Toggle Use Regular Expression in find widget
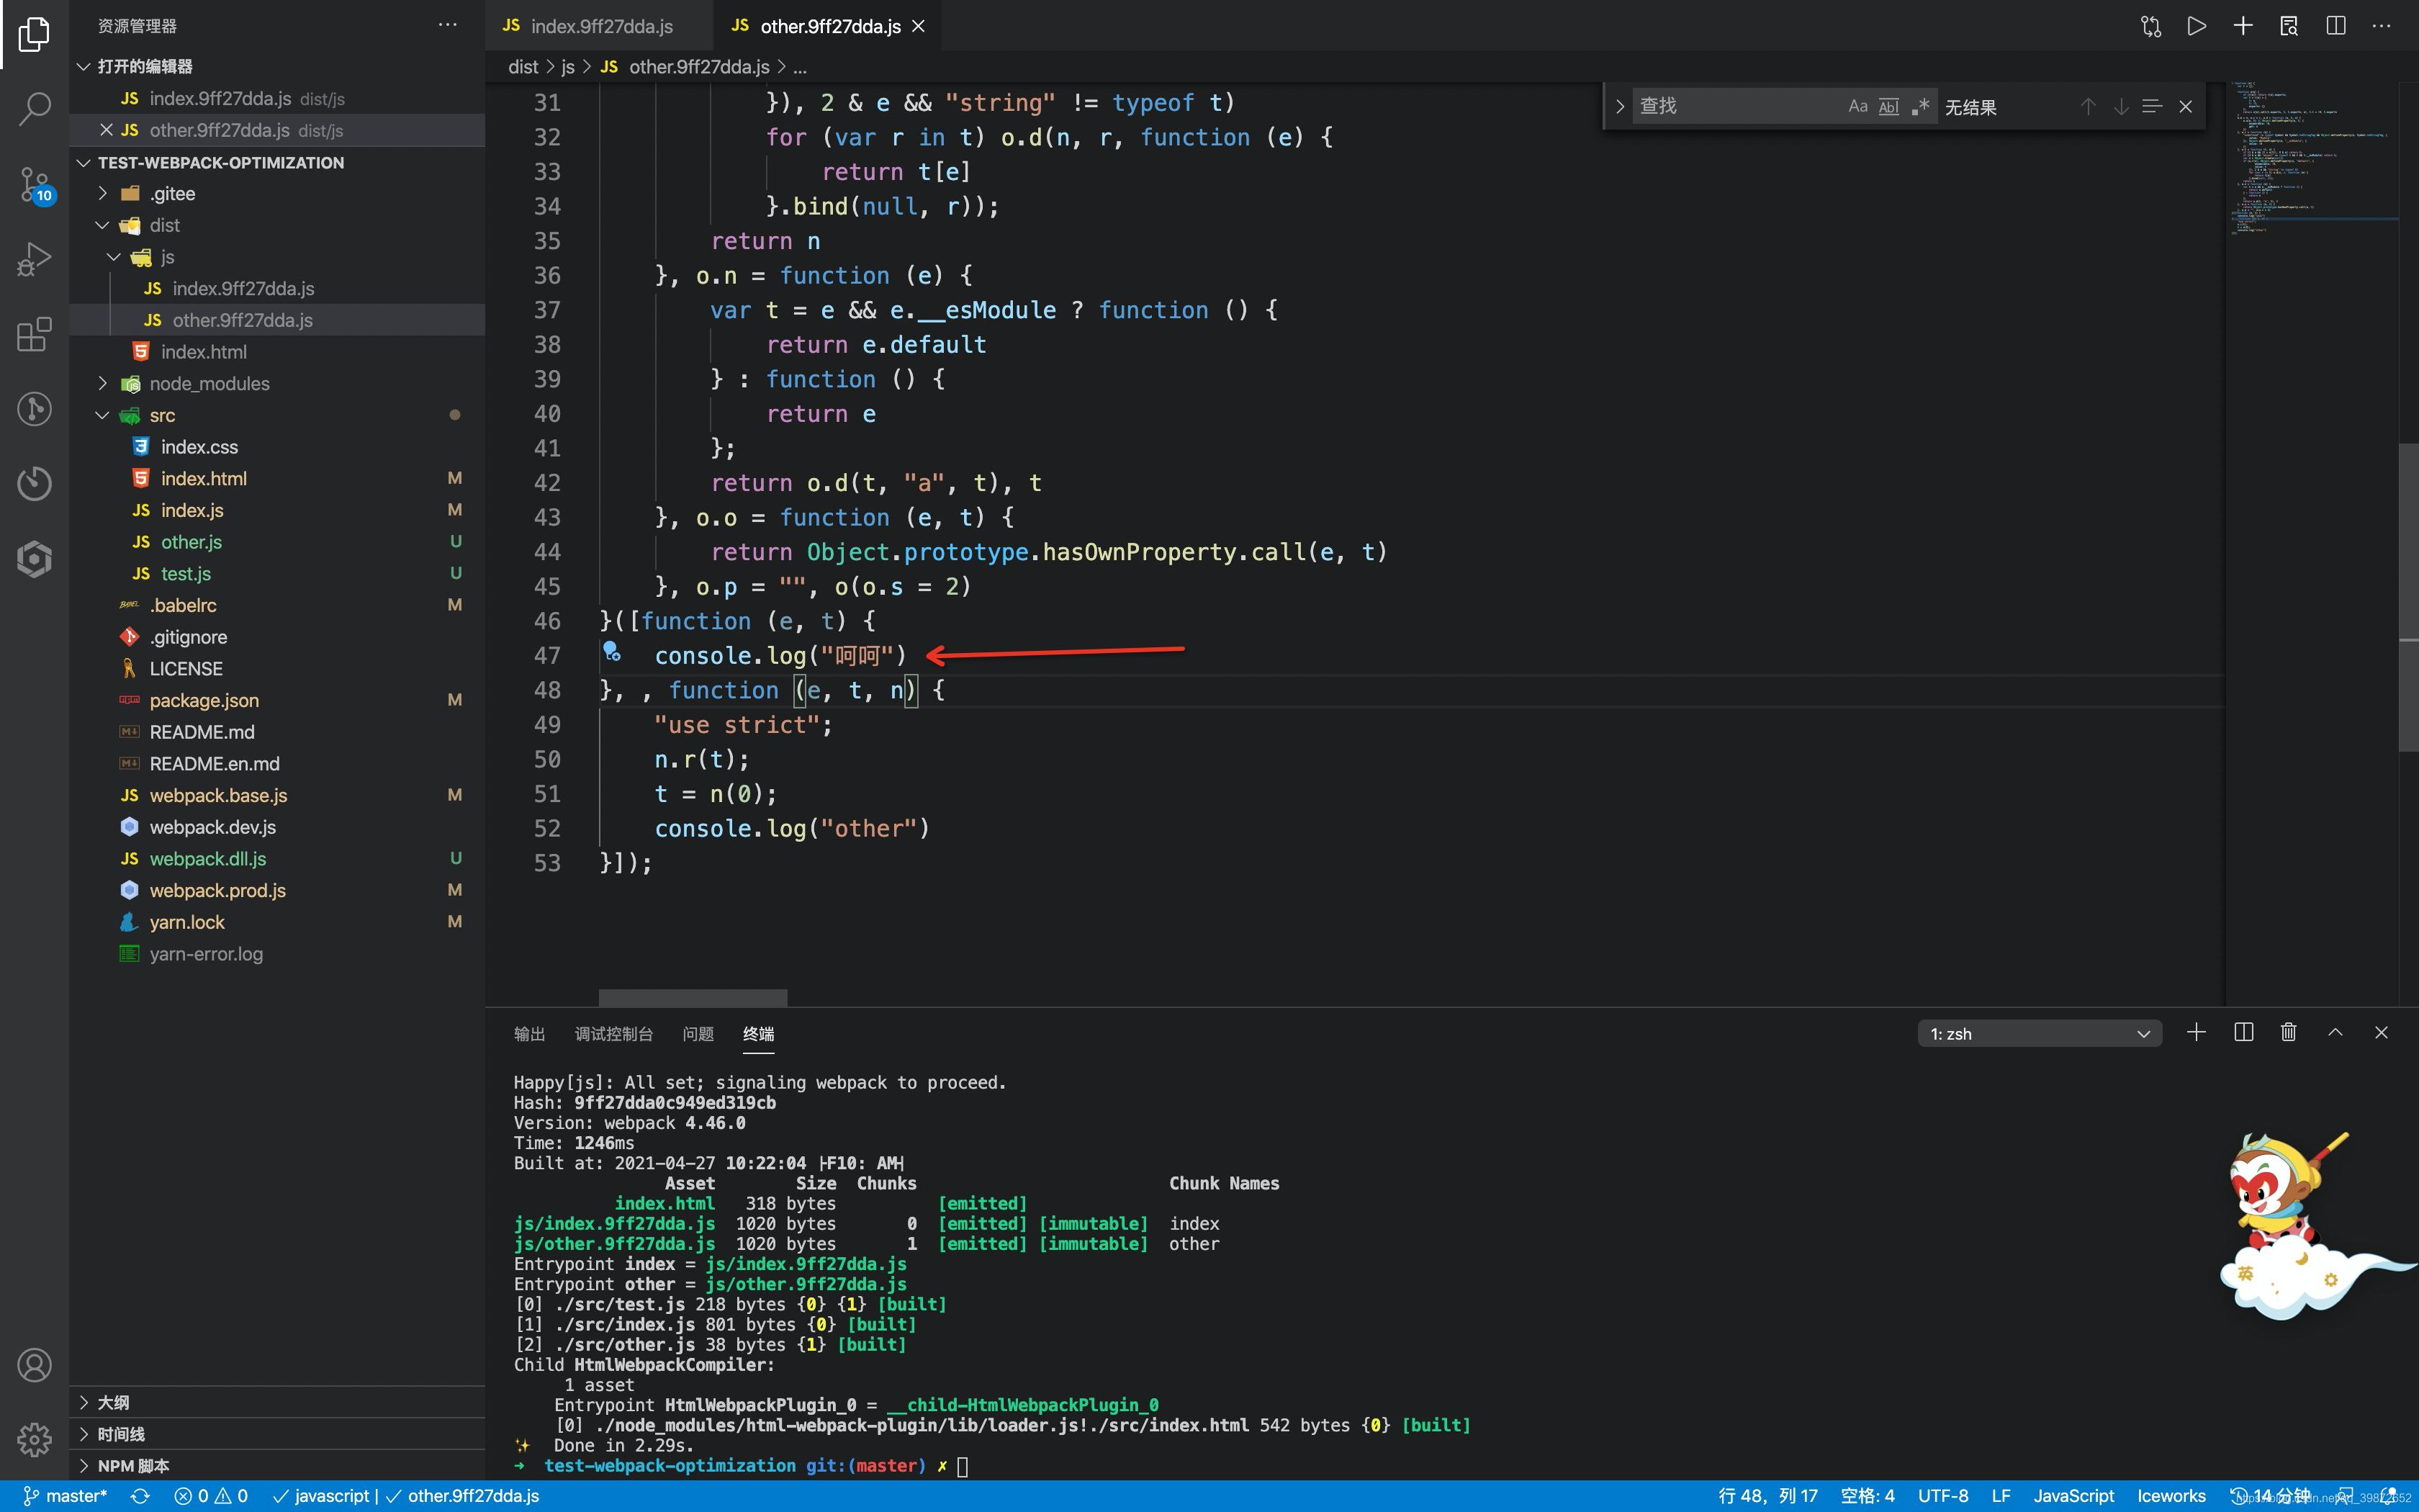The height and width of the screenshot is (1512, 2419). 1919,106
